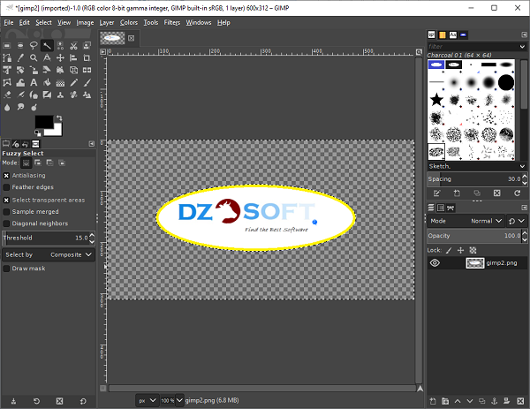Viewport: 530px width, 409px height.
Task: Close the gimp2 image tab
Action: coord(131,38)
